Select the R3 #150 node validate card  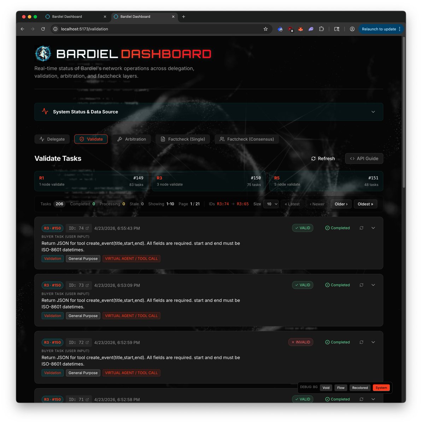[209, 181]
